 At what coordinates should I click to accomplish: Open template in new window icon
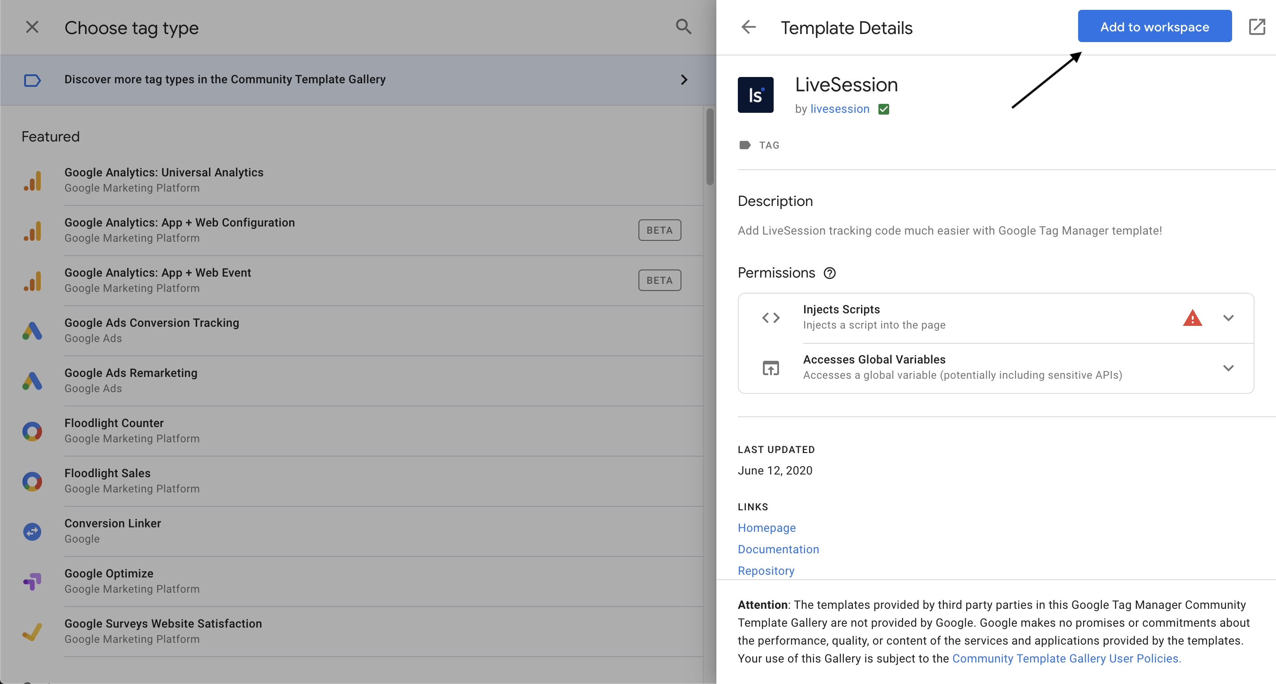(1257, 27)
